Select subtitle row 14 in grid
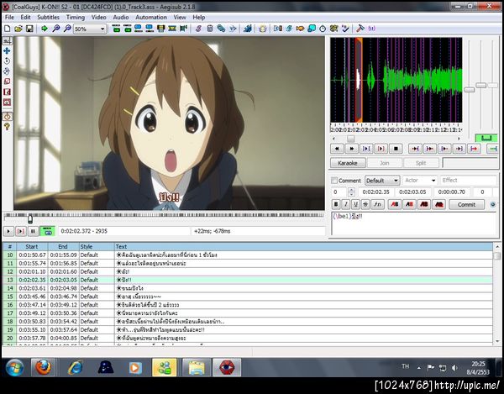504x394 pixels. tap(248, 288)
